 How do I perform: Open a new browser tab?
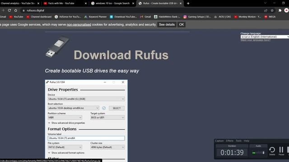[x=188, y=3]
